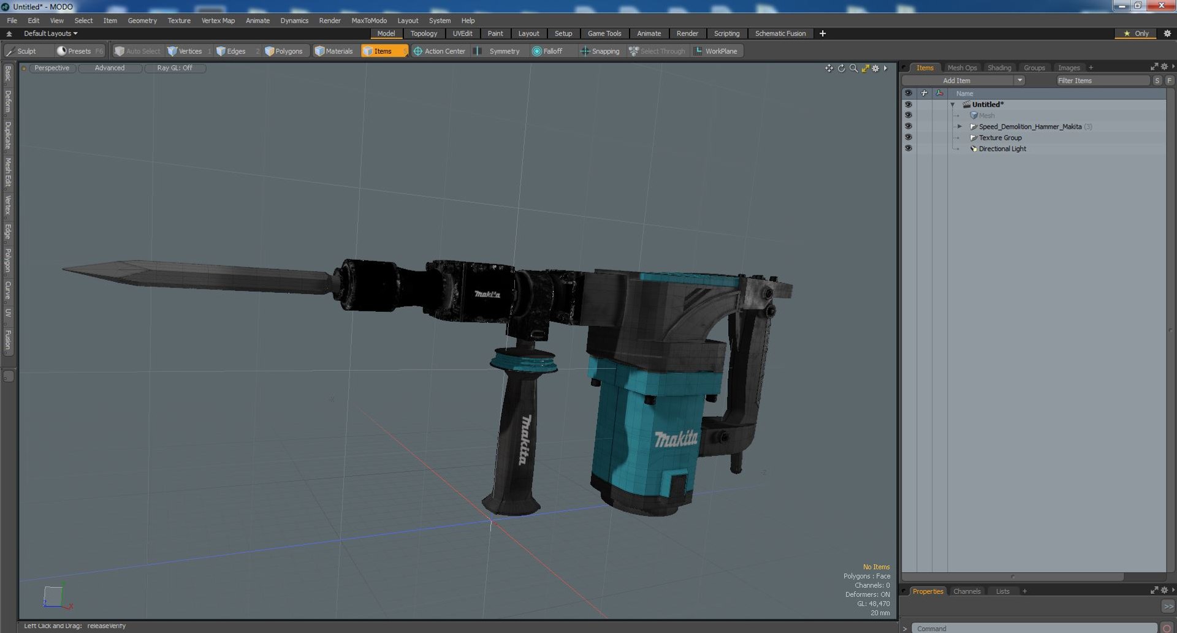1177x633 pixels.
Task: Collapse the Untitled scene tree
Action: (953, 105)
